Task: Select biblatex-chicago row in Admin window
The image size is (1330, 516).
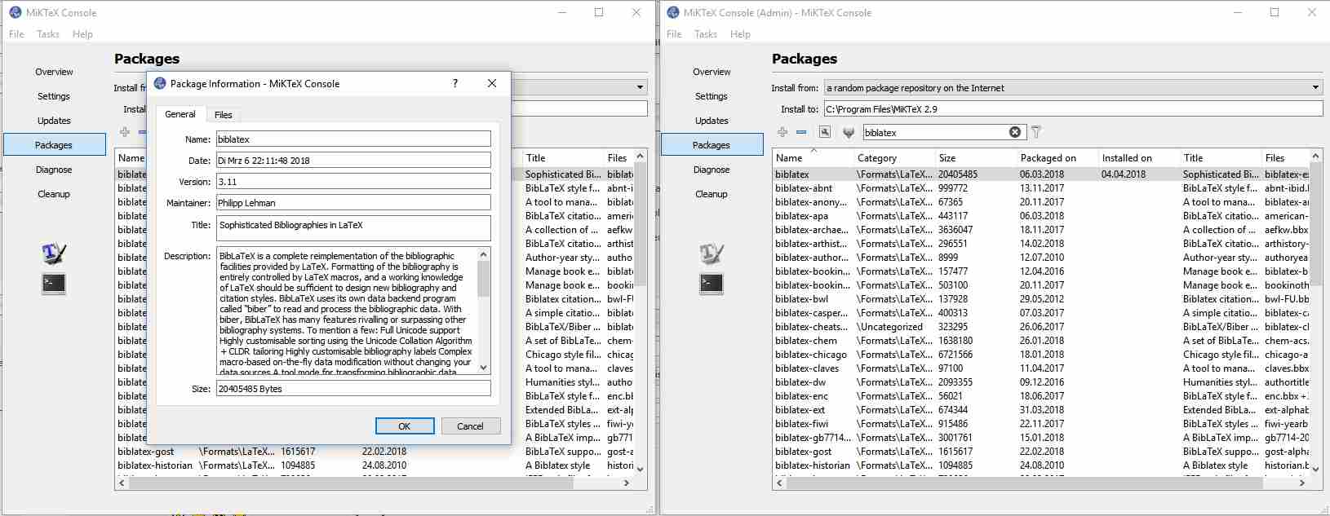Action: coord(1040,355)
